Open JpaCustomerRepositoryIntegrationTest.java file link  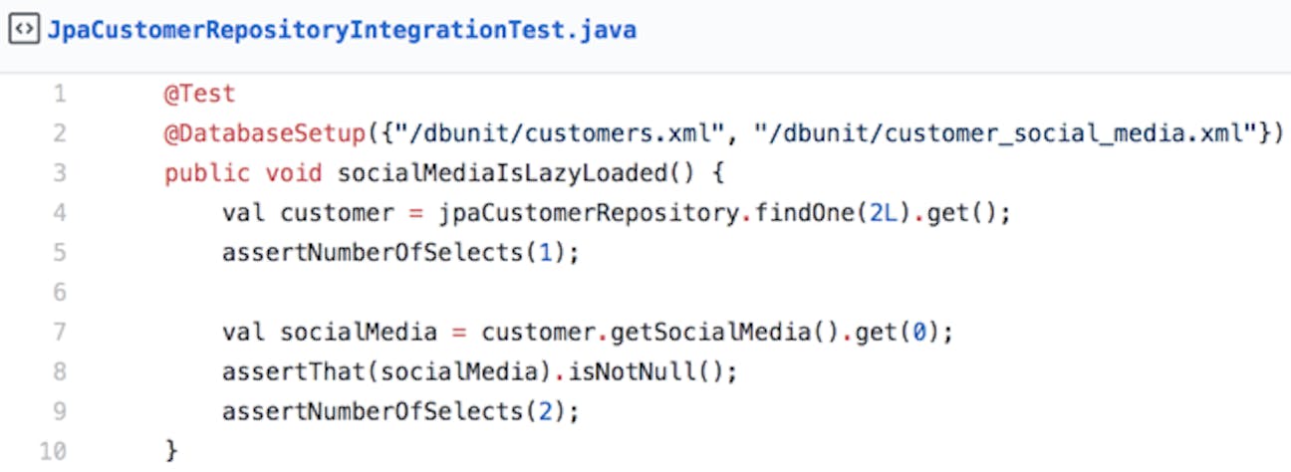[x=342, y=31]
